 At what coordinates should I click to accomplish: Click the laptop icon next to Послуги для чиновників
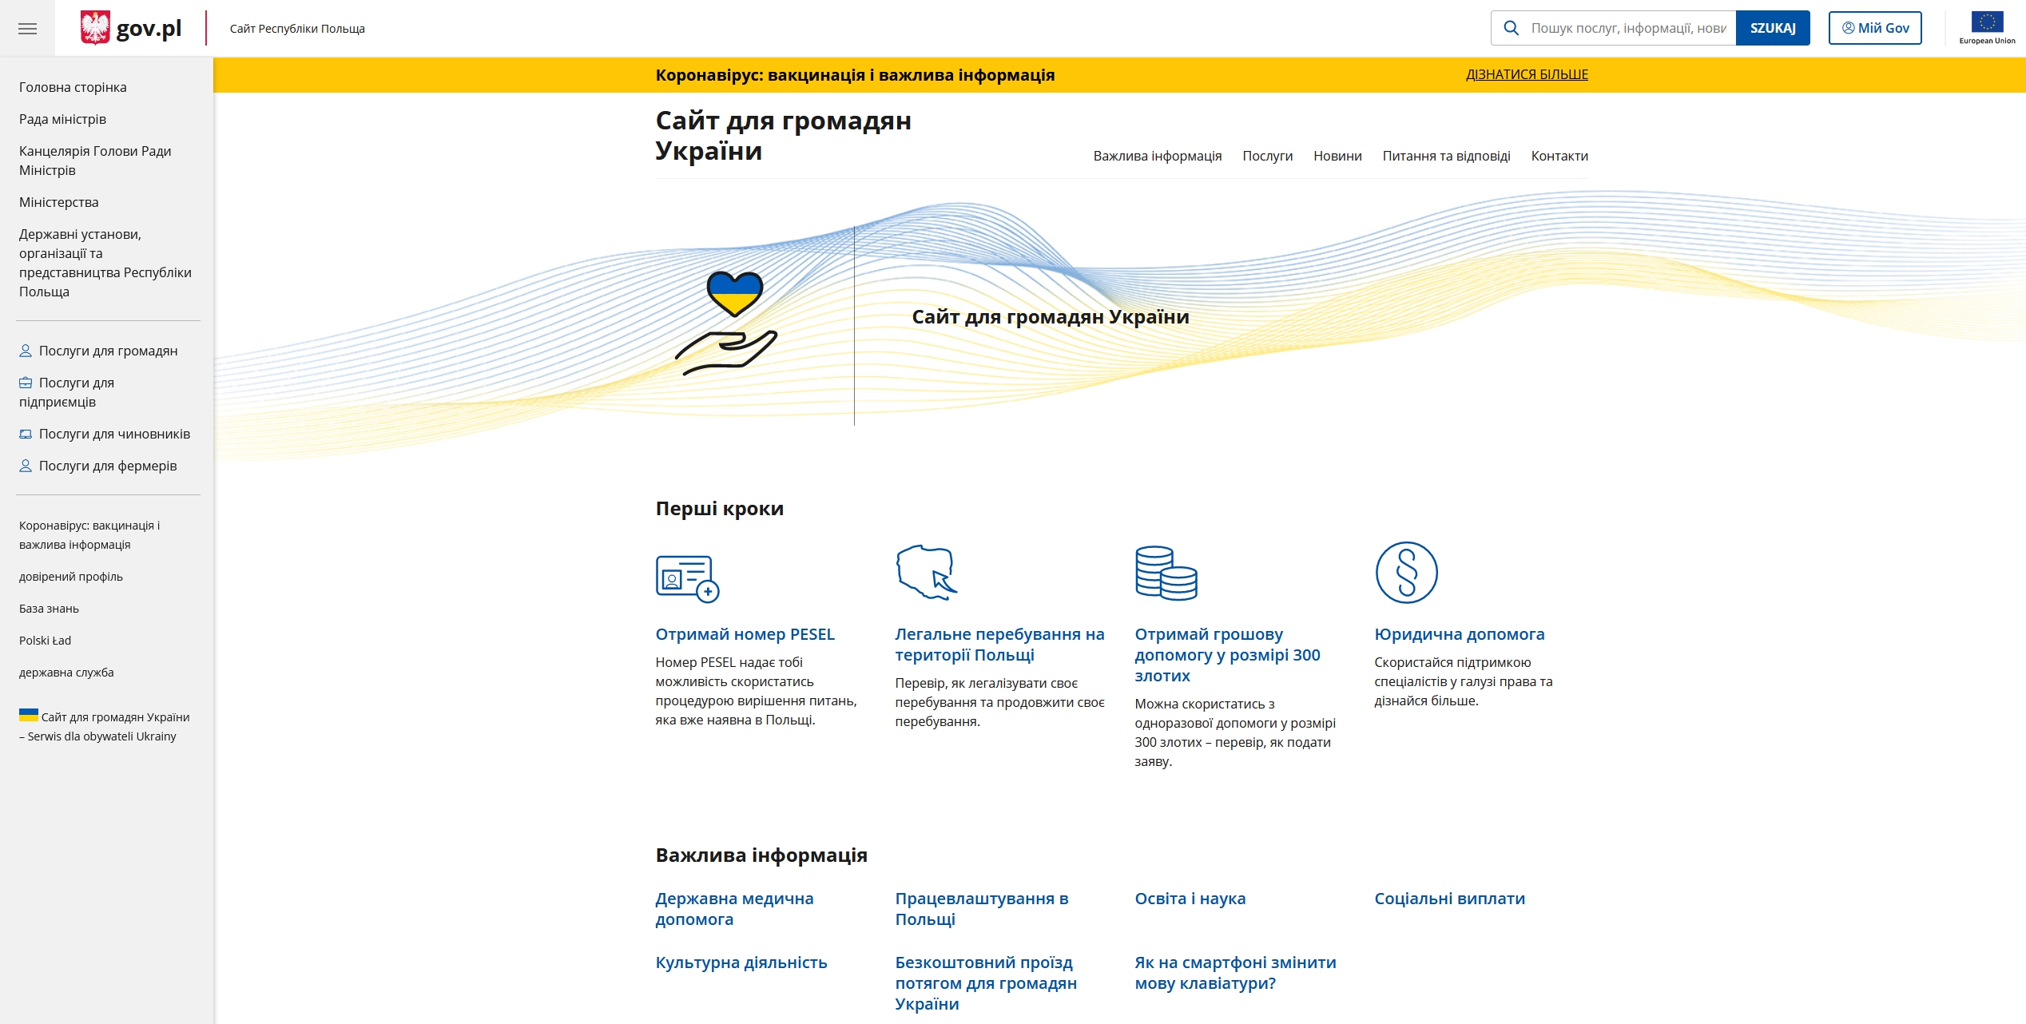(26, 434)
